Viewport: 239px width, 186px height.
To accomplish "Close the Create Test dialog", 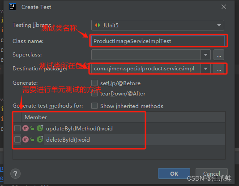I will [224, 7].
